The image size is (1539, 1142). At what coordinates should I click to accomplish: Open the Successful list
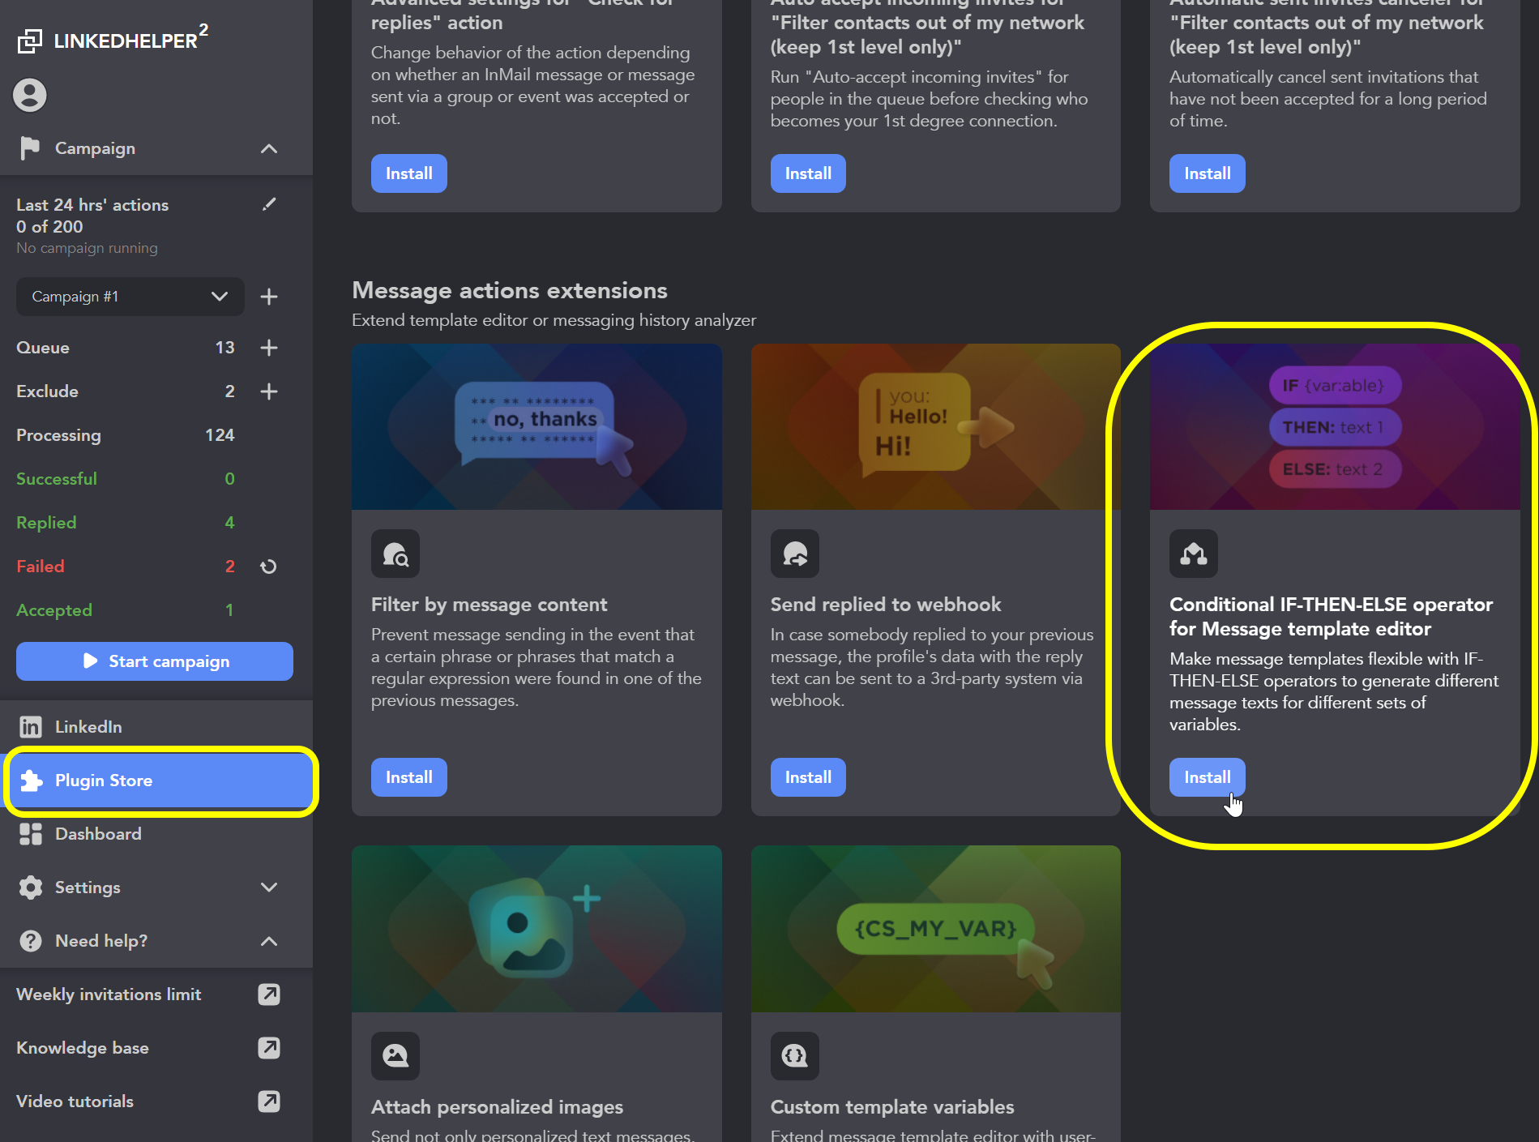pyautogui.click(x=125, y=479)
